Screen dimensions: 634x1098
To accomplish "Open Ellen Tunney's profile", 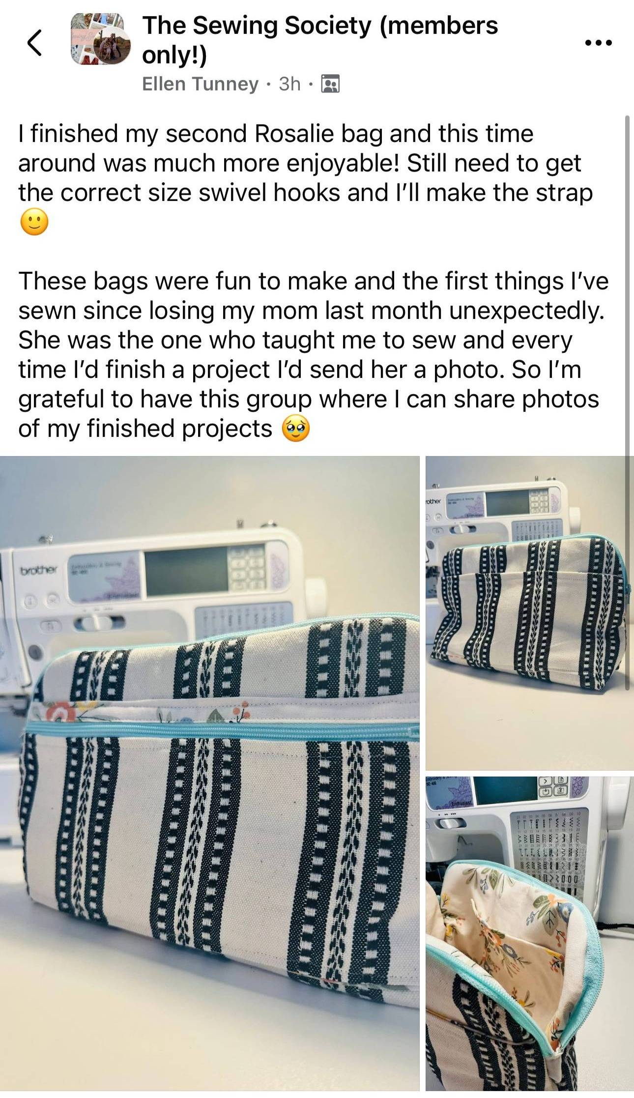I will (200, 84).
